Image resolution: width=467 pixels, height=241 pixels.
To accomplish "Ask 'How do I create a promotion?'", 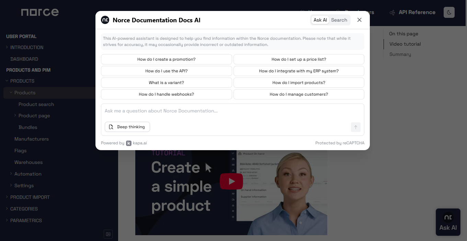I will [166, 59].
